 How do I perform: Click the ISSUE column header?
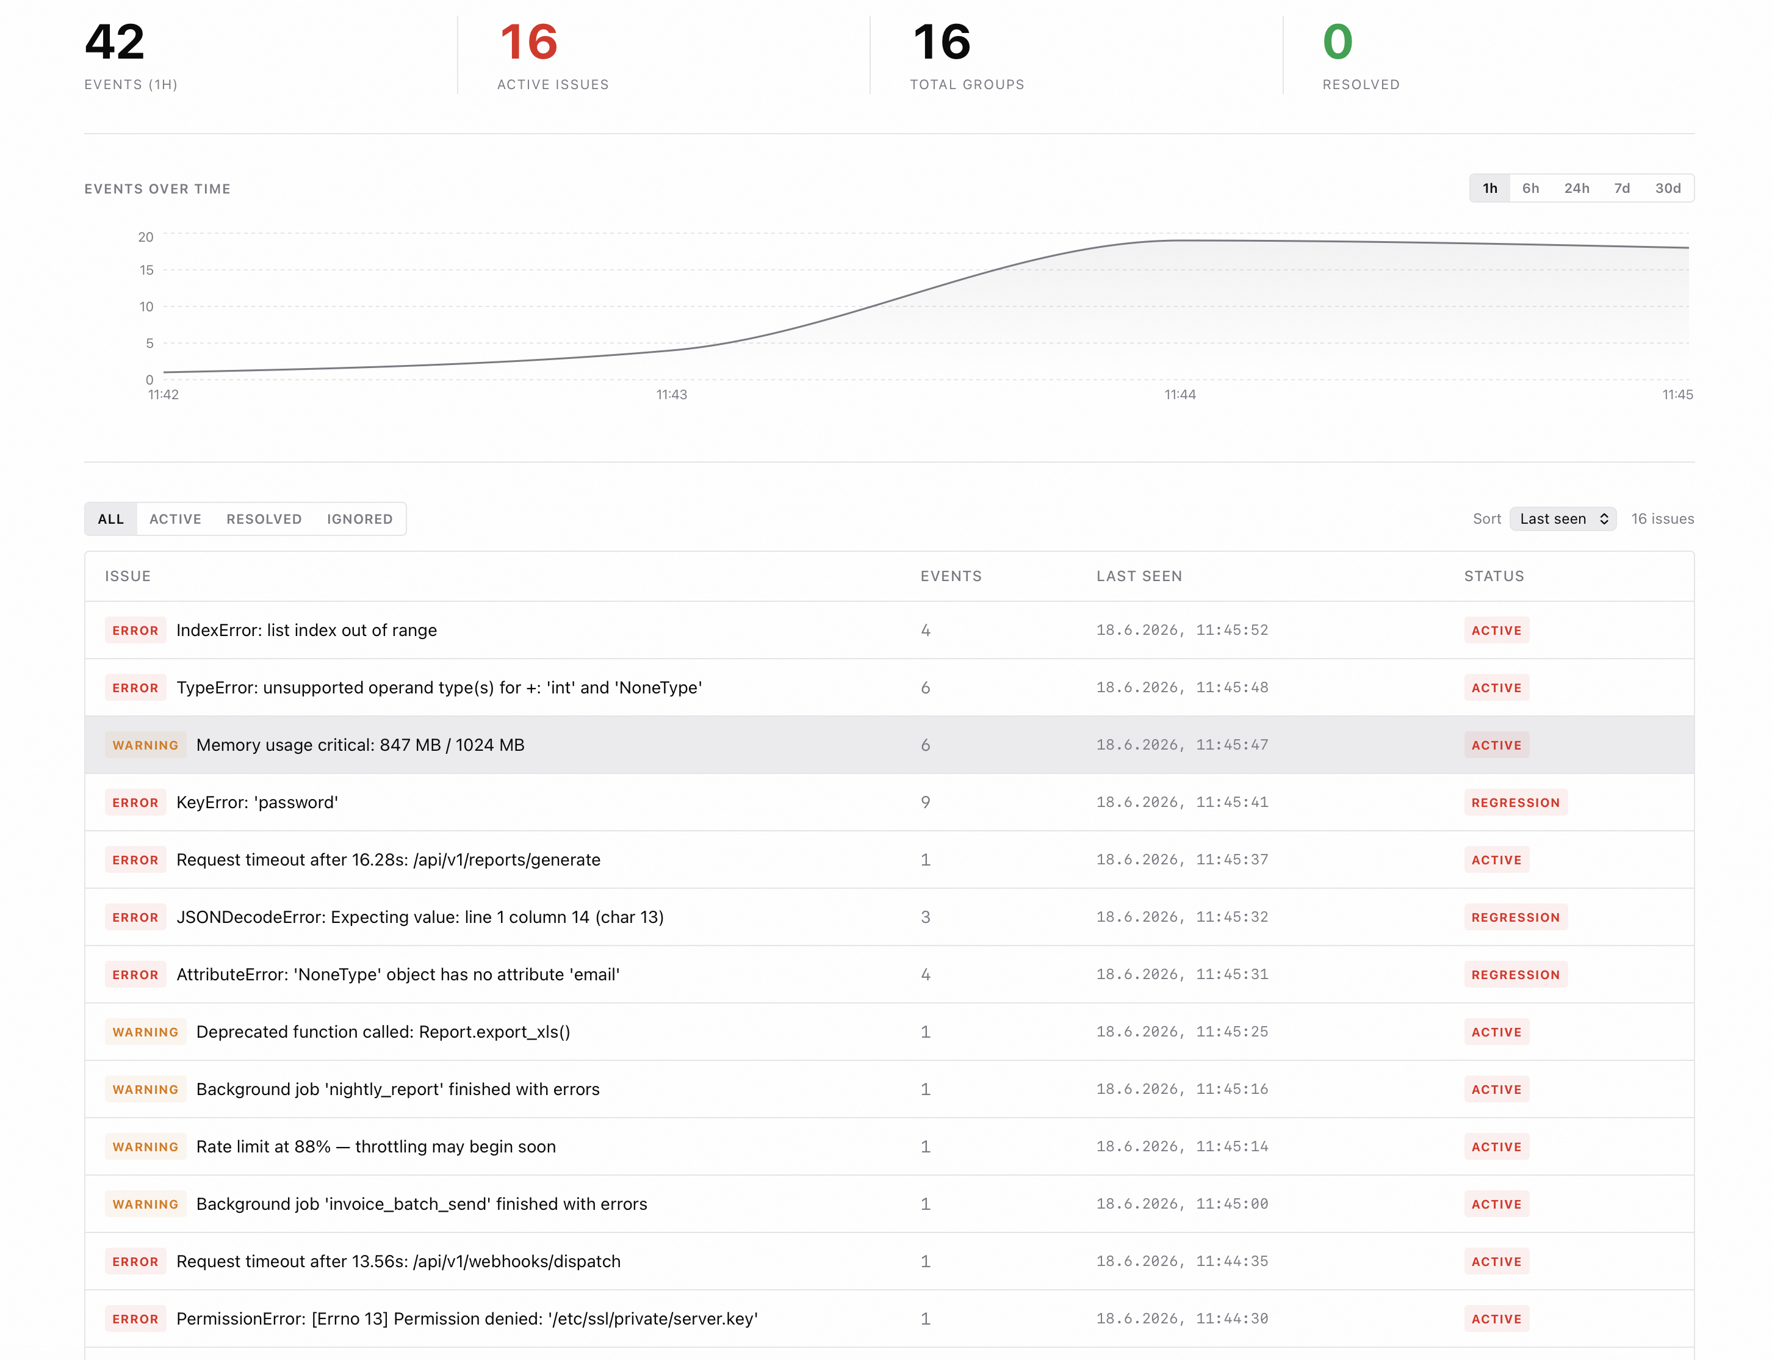128,576
